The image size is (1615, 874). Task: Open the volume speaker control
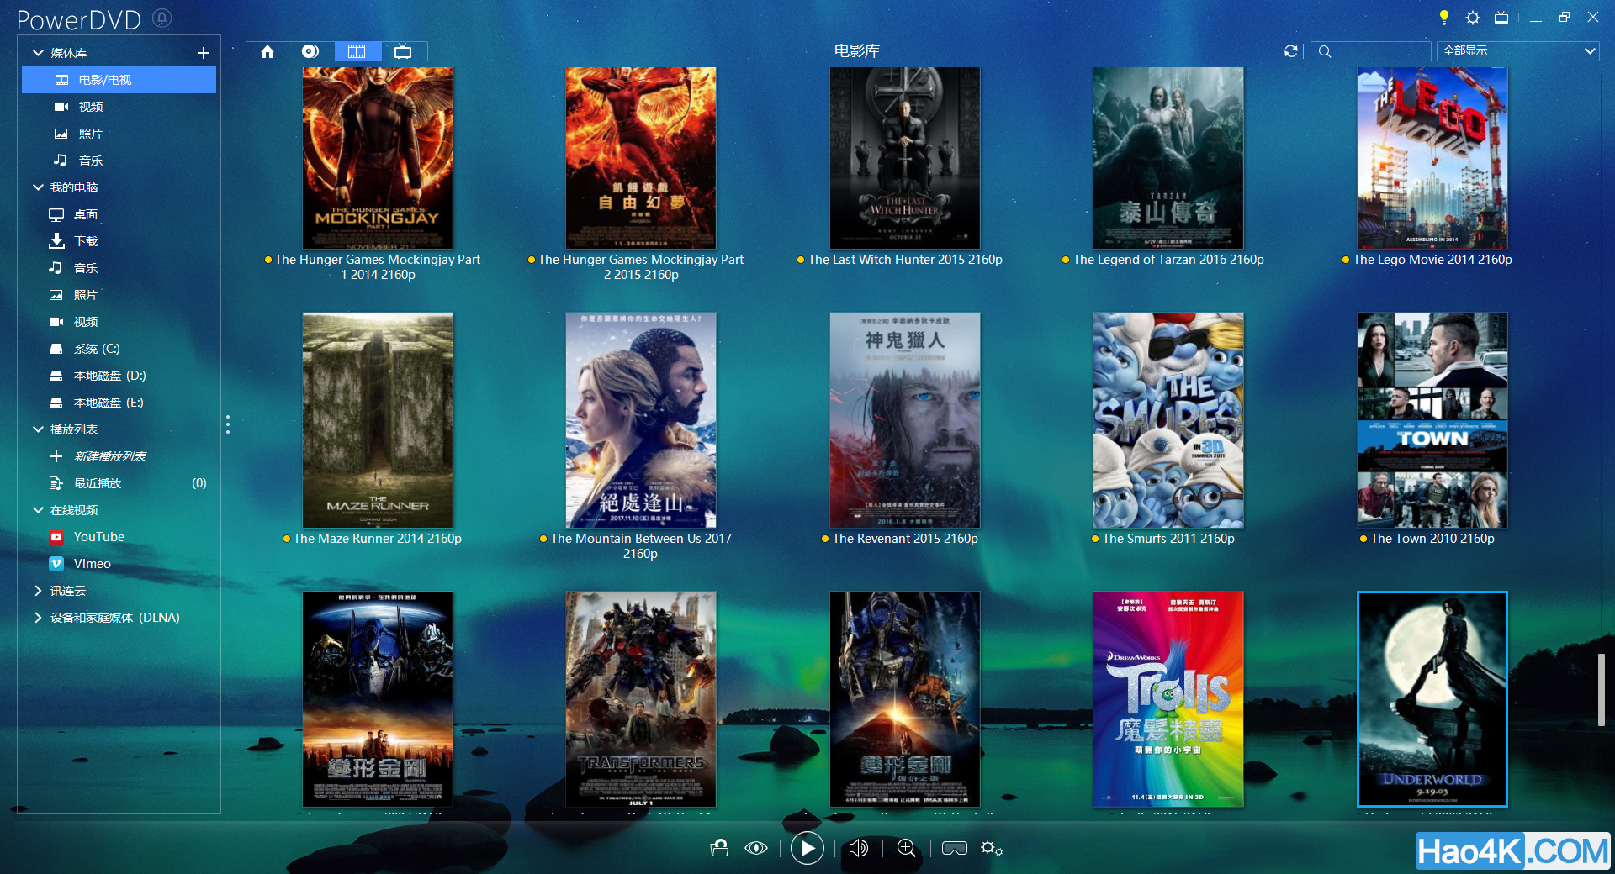click(859, 848)
